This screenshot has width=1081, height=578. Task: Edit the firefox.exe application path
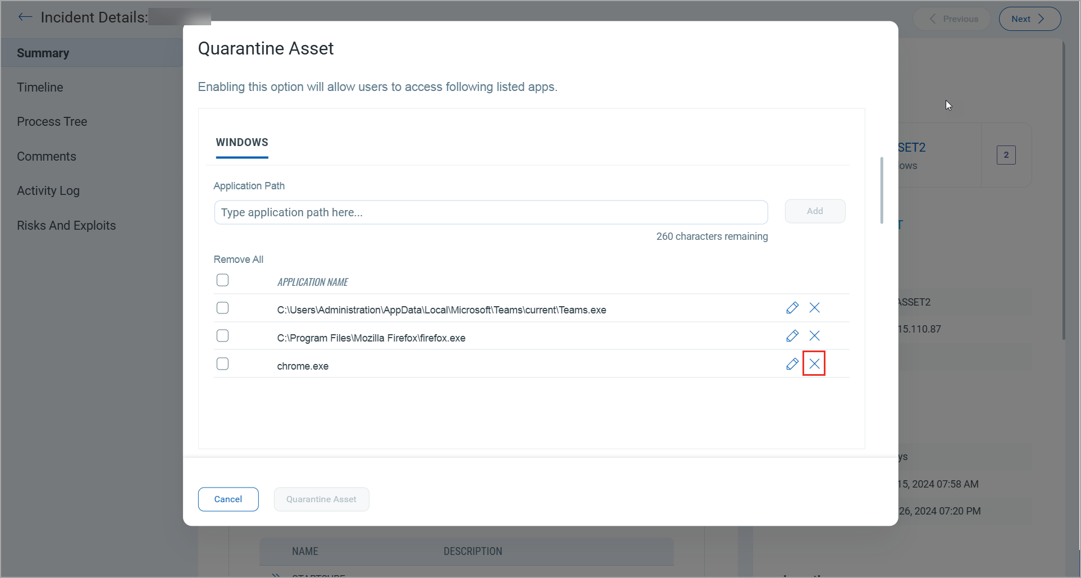[792, 335]
